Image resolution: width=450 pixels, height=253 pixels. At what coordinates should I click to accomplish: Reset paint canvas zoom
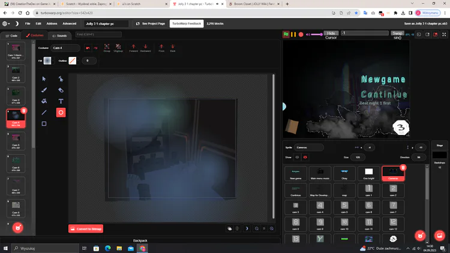[264, 228]
